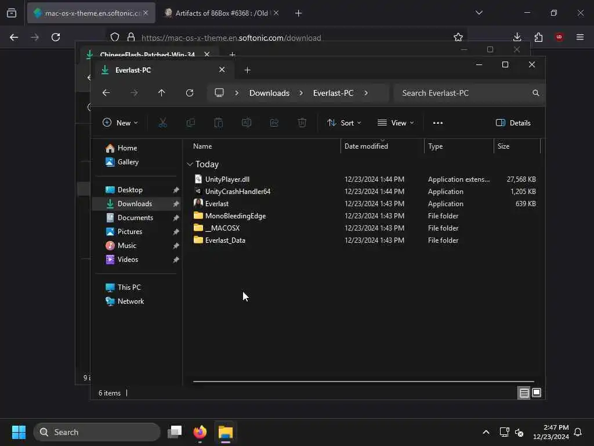Viewport: 594px width, 446px height.
Task: Click the Copy icon in the Explorer toolbar
Action: click(190, 123)
